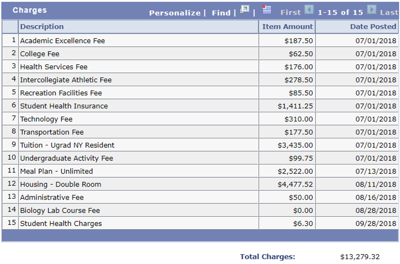Sort by Item Amount column header
Screen dimensions: 400x264
tap(287, 27)
